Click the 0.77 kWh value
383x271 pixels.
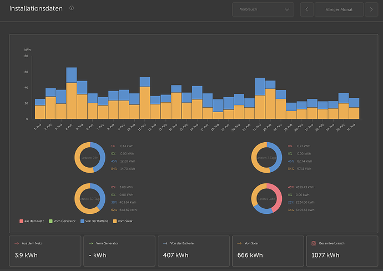[304, 146]
